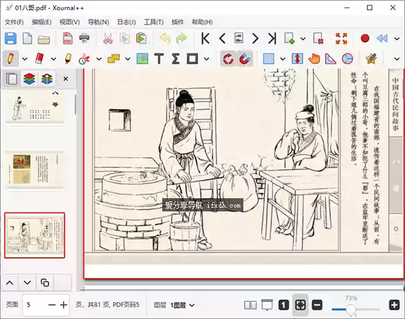
Task: Paste from clipboard icon
Action: pyautogui.click(x=141, y=38)
